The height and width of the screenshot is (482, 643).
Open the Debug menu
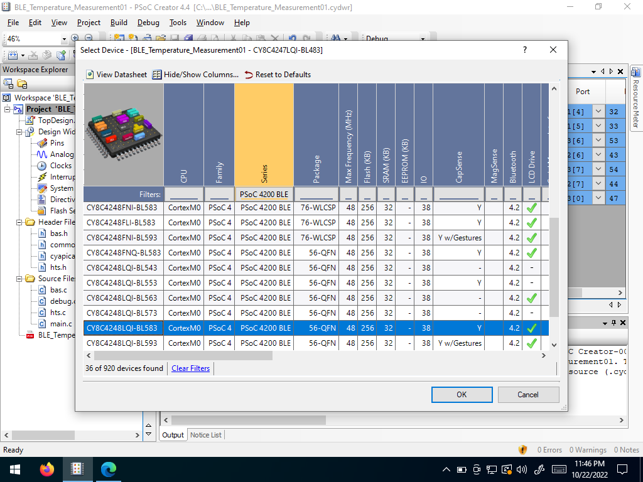[x=148, y=23]
